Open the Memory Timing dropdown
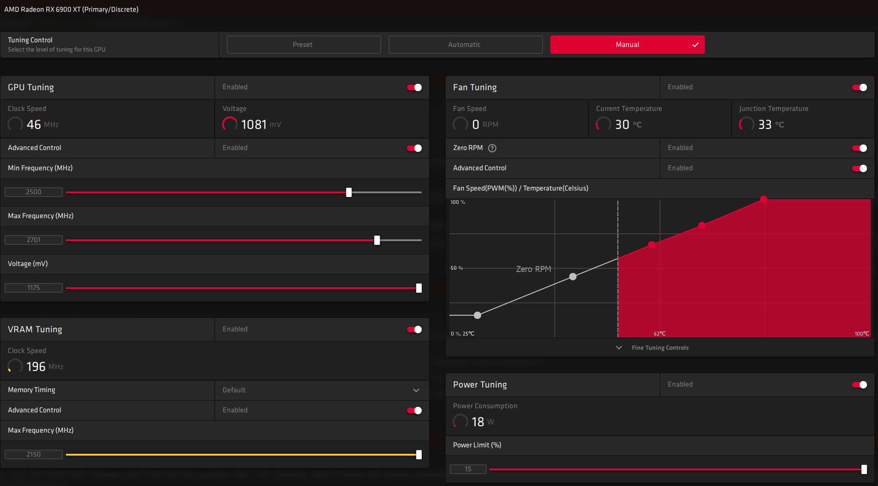 click(x=322, y=390)
